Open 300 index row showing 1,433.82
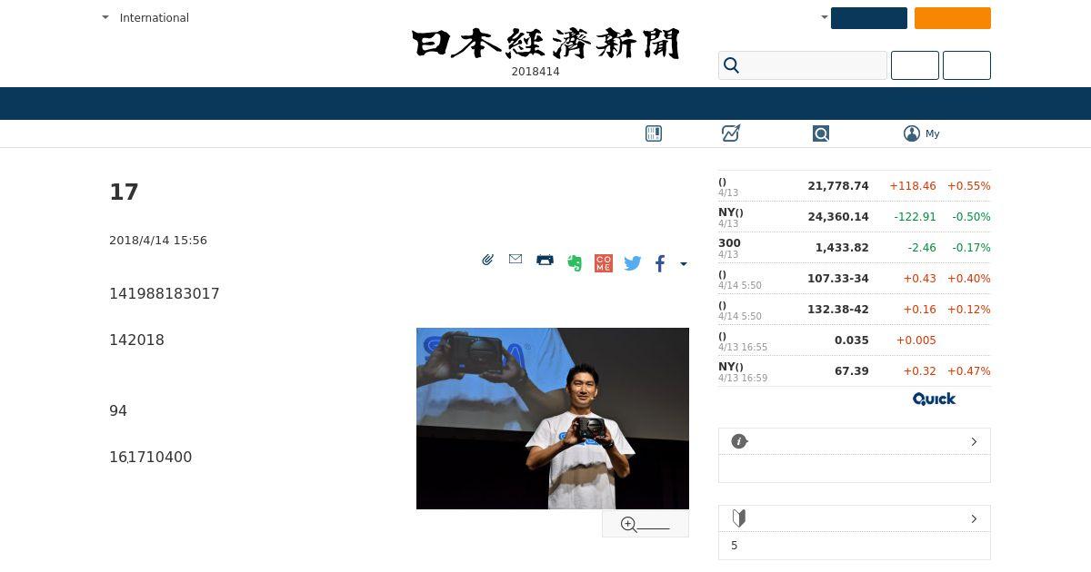Screen dimensions: 1091x572 (x=855, y=248)
